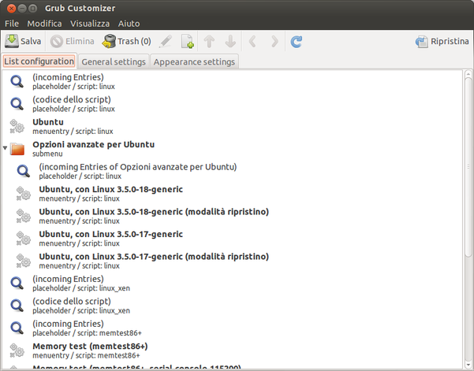This screenshot has height=371, width=474.
Task: Select (incoming Entries of Opzioni avanzate per Ubuntu)
Action: [x=232, y=171]
